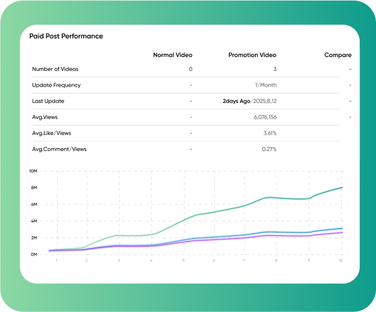
Task: Select the Promotion Video column header
Action: pyautogui.click(x=252, y=55)
